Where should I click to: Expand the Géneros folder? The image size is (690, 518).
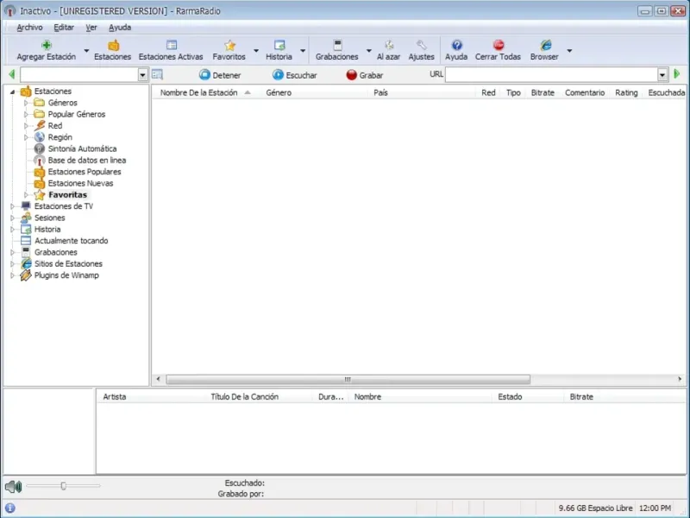pos(26,103)
